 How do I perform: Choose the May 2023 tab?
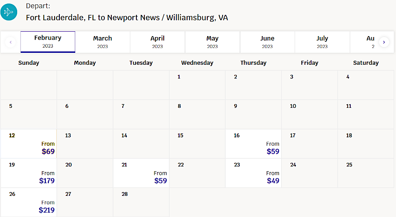point(213,42)
